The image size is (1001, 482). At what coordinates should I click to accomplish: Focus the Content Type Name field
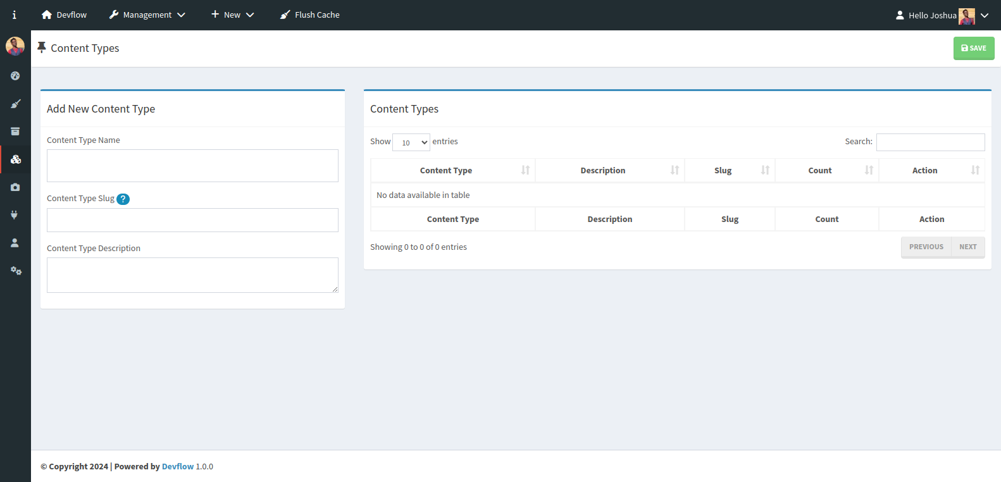point(192,166)
